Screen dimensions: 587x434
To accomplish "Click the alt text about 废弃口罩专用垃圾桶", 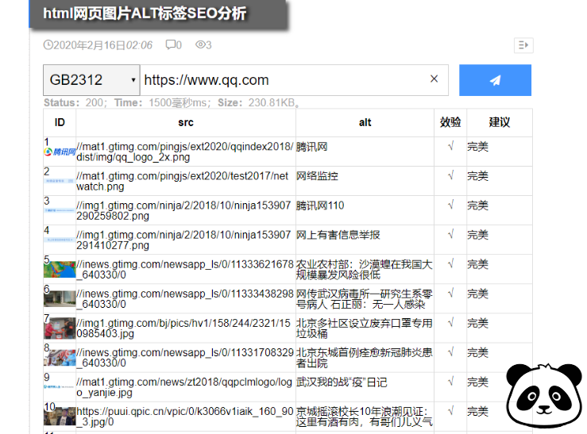I will point(365,328).
